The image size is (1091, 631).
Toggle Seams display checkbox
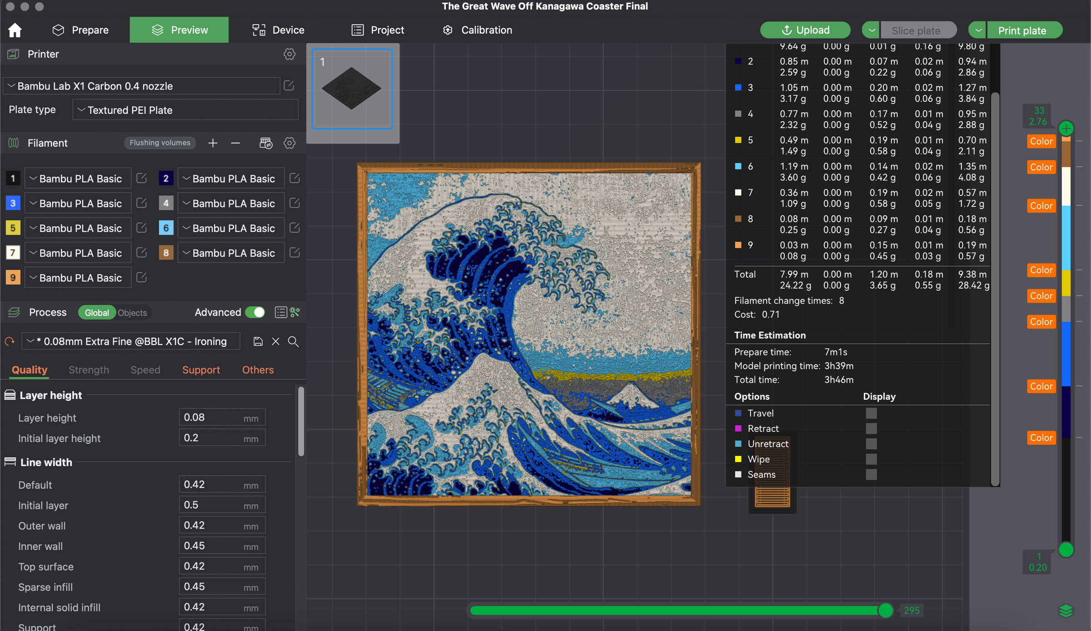[x=871, y=475]
